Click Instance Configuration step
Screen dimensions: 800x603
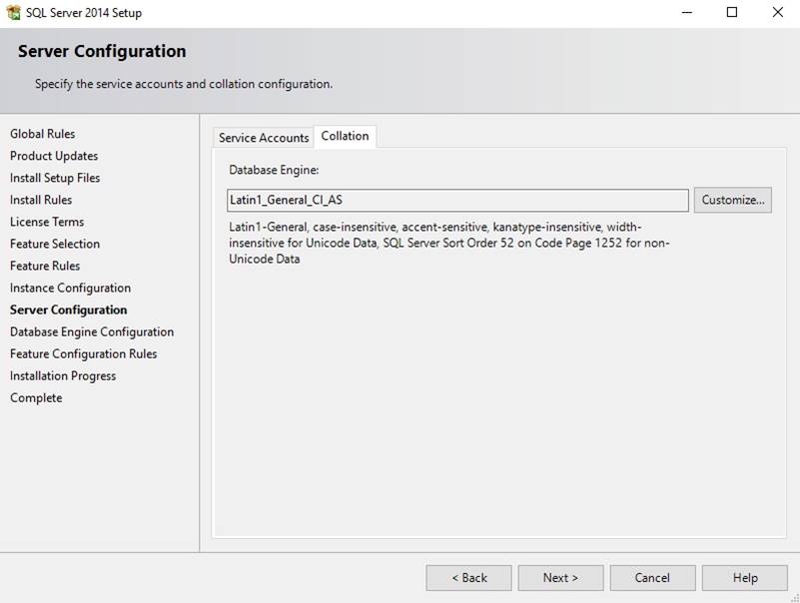pos(70,288)
